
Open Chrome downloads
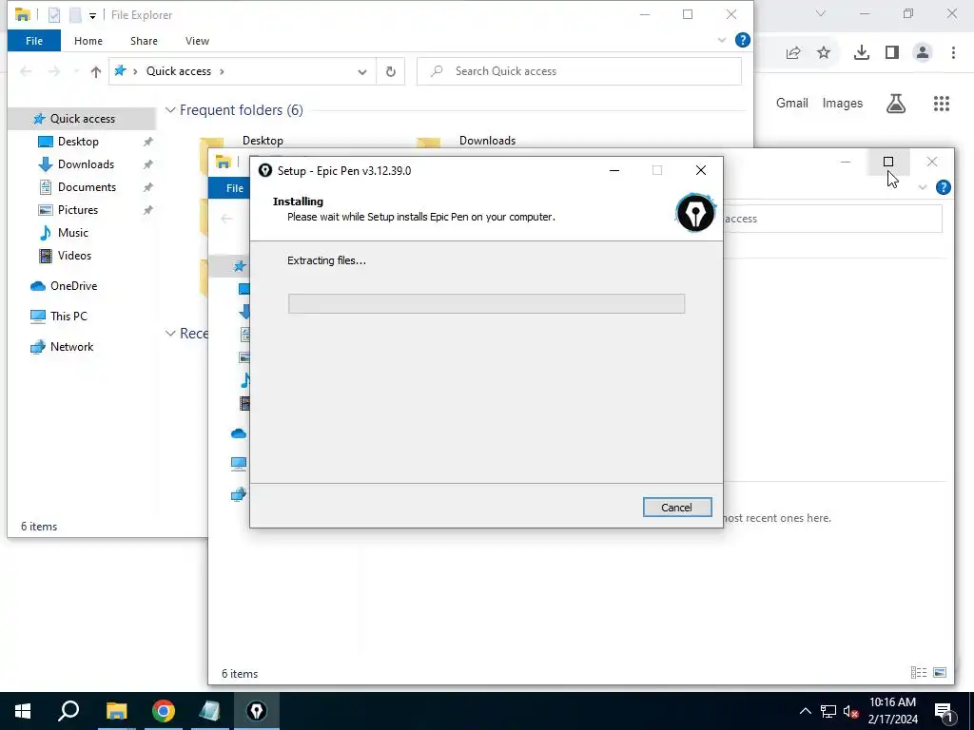pos(862,53)
